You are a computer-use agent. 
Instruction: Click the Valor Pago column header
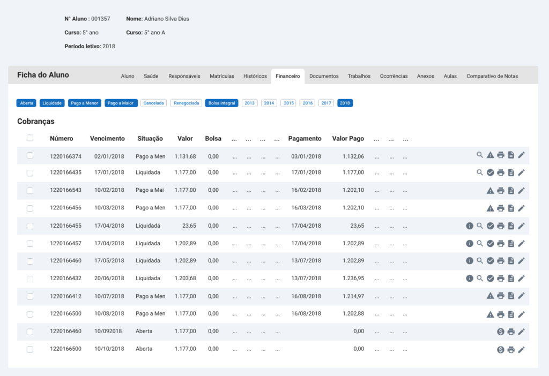click(348, 139)
